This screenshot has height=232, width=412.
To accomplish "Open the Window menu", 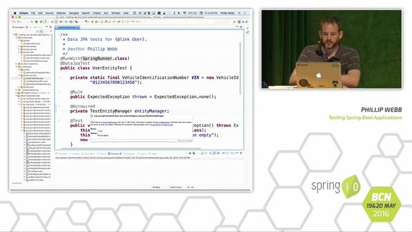I will click(116, 13).
